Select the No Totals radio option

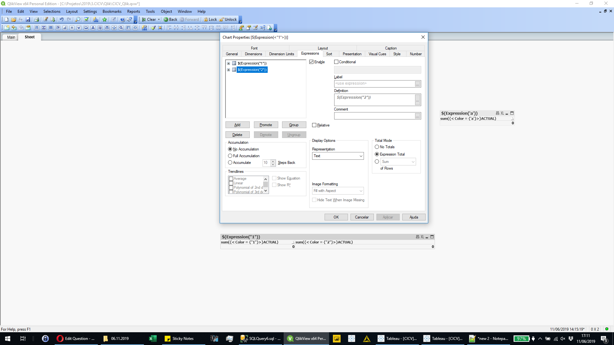[x=377, y=147]
